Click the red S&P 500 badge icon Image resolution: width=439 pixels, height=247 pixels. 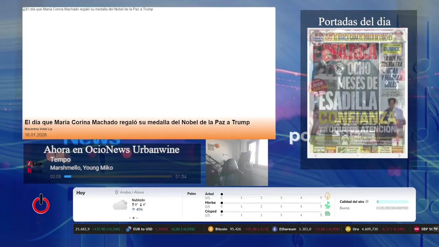417,229
